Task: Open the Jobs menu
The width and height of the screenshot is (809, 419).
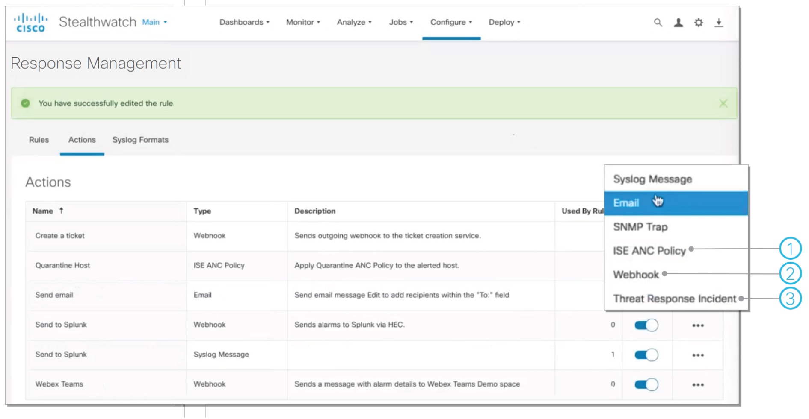Action: pos(401,22)
